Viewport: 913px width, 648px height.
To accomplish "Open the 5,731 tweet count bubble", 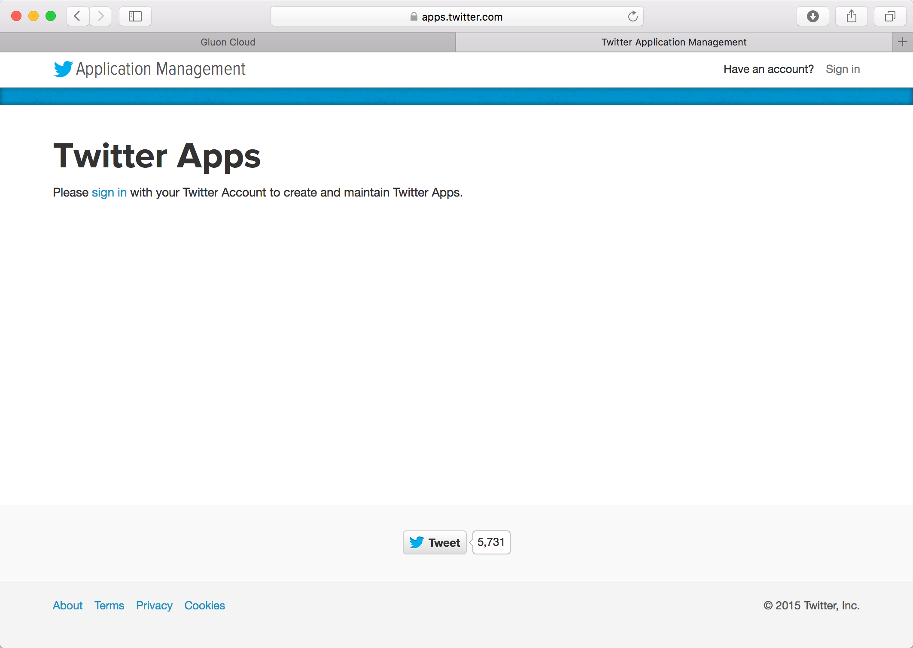I will (x=491, y=542).
